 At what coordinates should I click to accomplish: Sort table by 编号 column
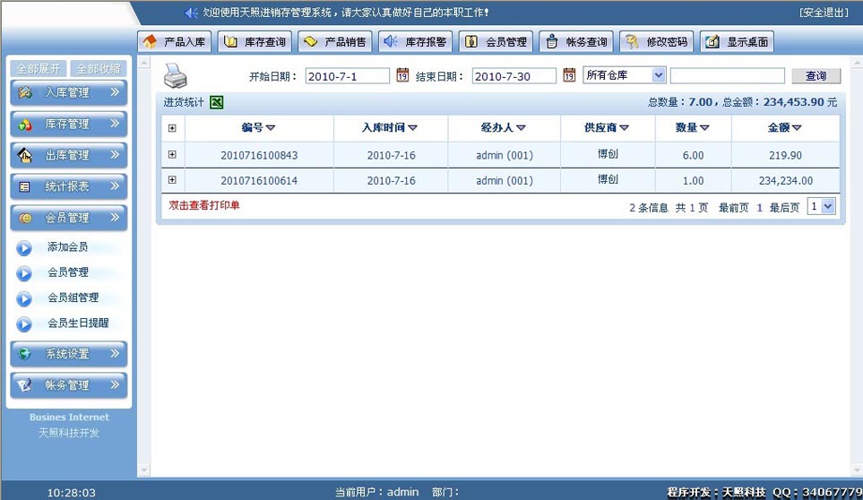coord(258,127)
